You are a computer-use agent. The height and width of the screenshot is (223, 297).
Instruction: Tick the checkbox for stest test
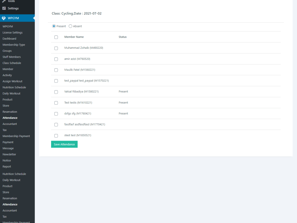pyautogui.click(x=56, y=136)
